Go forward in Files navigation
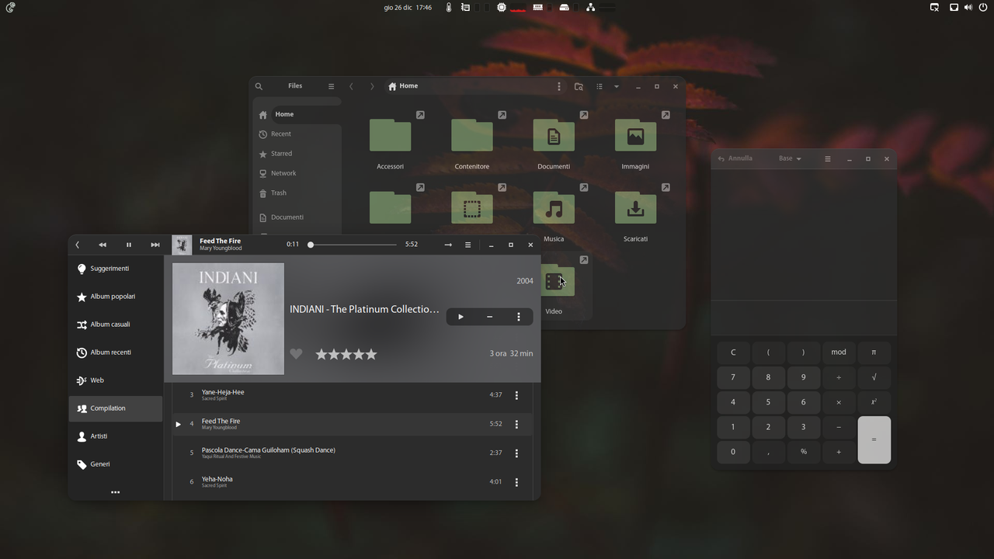 point(372,86)
